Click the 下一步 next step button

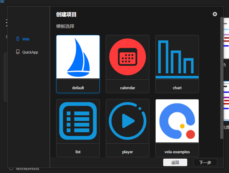click(x=205, y=162)
